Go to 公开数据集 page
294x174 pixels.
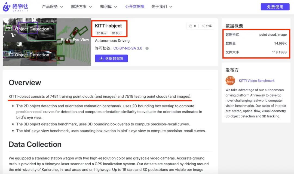pos(135,7)
